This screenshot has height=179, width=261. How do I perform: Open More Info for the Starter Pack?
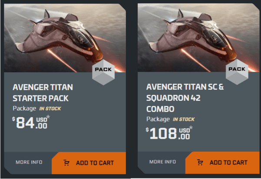click(29, 162)
